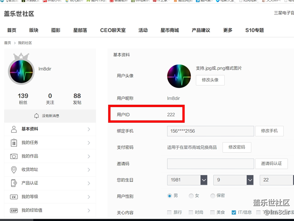The width and height of the screenshot is (294, 221).
Task: Open the birth day dropdown showing 22
Action: click(x=277, y=180)
